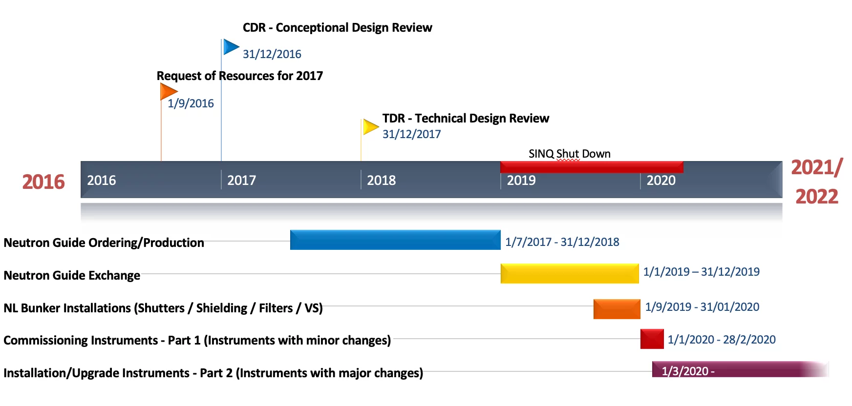Click the orange NL Bunker Installations bar
The height and width of the screenshot is (406, 852).
617,309
